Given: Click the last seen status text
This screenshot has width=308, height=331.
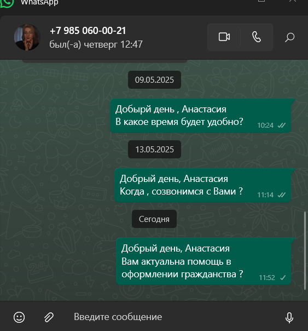Looking at the screenshot, I should click(96, 44).
